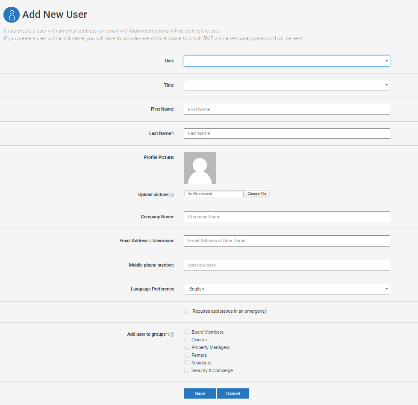Click into the Email Address or User Name field
418x405 pixels.
287,241
